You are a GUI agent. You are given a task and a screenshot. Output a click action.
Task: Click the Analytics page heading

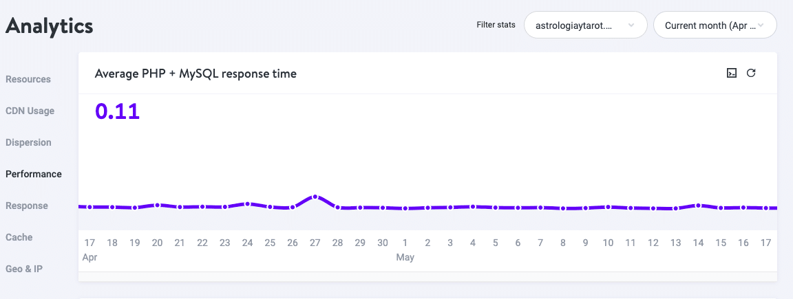pos(49,26)
